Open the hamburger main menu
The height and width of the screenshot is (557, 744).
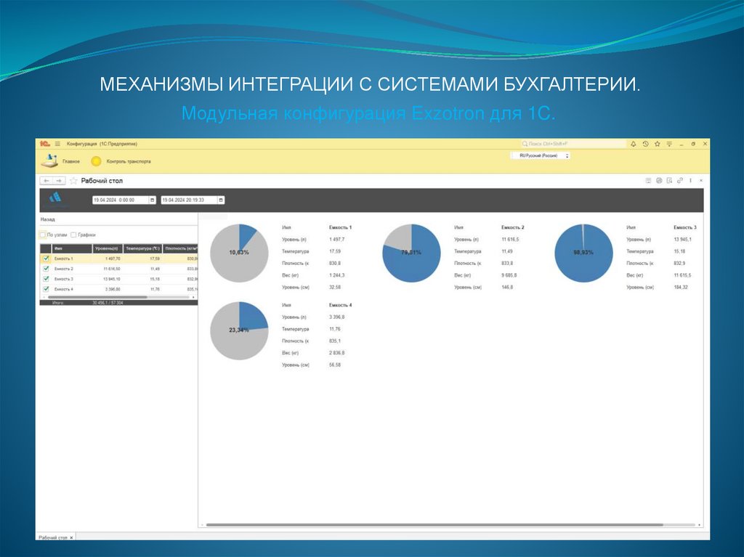(57, 143)
